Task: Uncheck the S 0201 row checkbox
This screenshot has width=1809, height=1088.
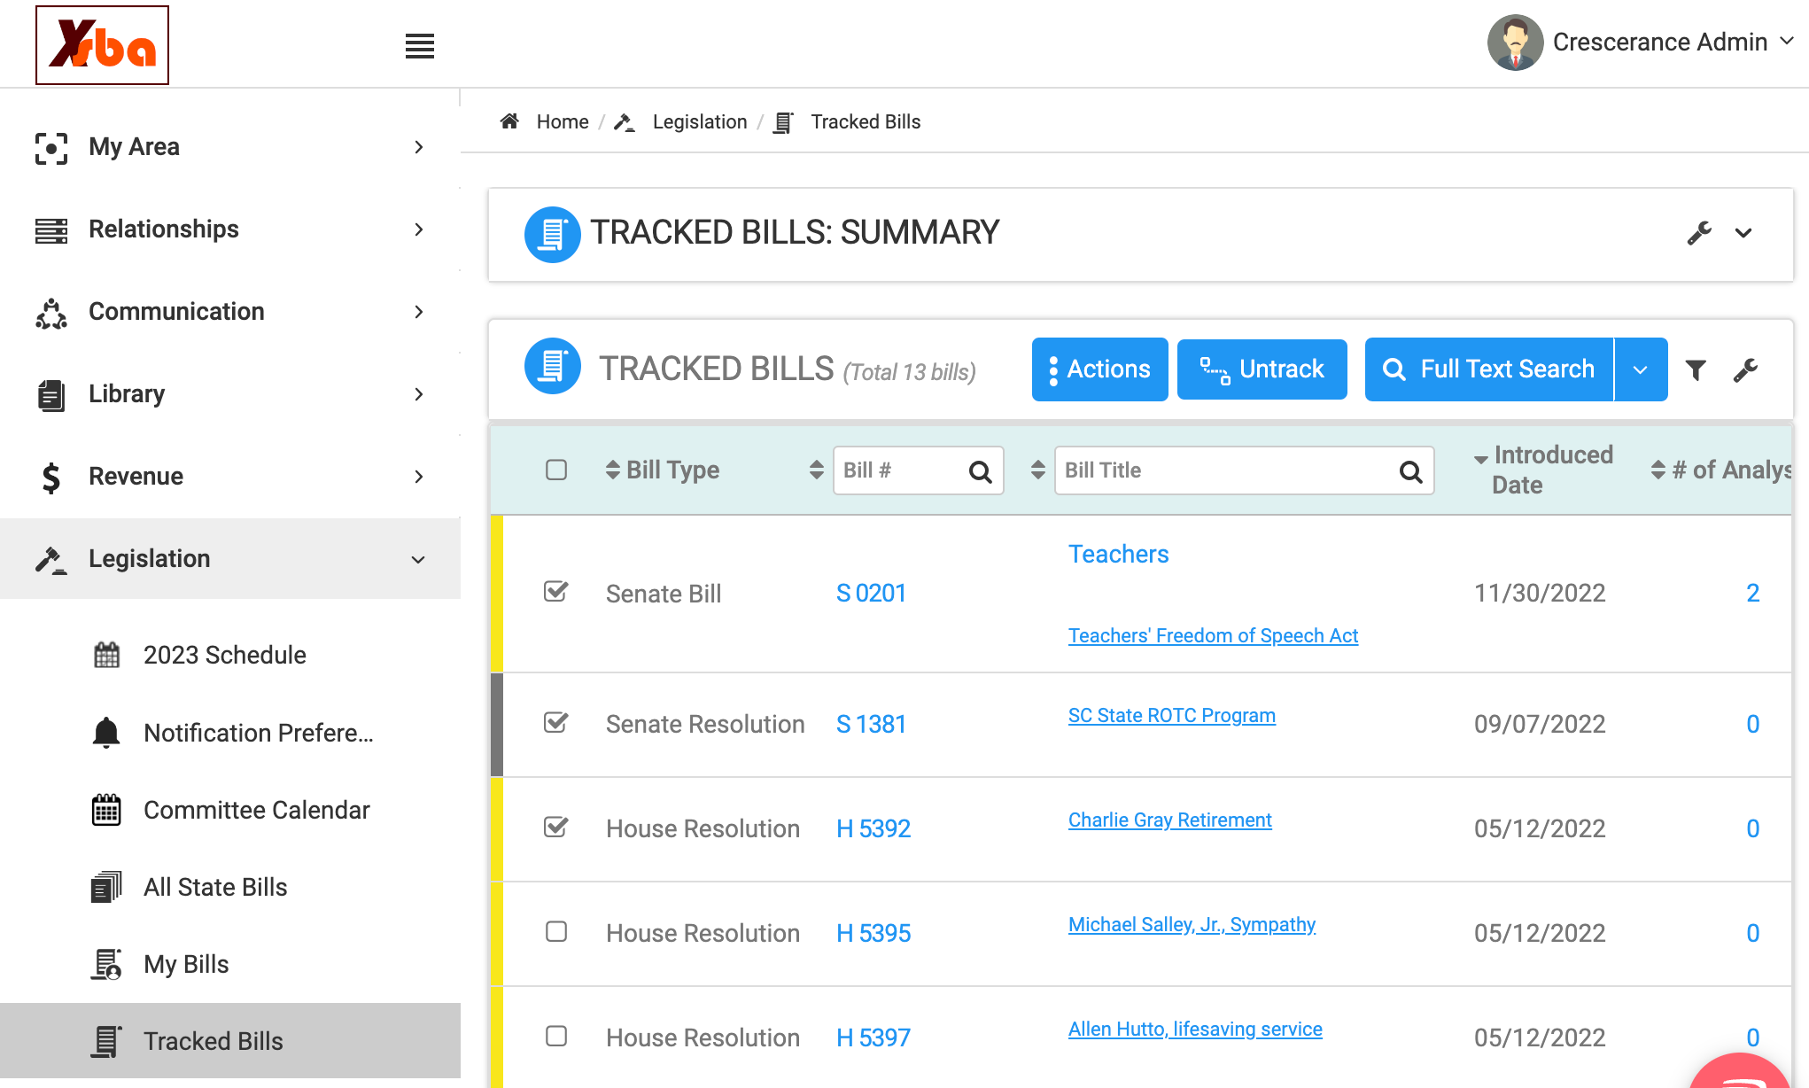Action: click(x=556, y=592)
